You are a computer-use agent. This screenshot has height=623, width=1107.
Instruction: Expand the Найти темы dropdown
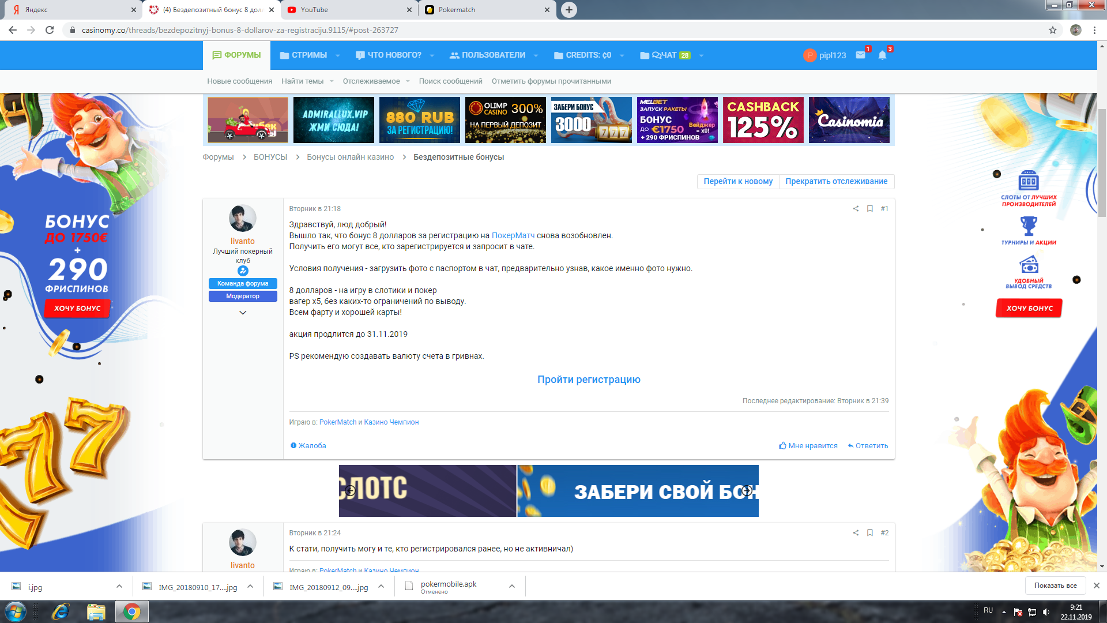coord(332,81)
